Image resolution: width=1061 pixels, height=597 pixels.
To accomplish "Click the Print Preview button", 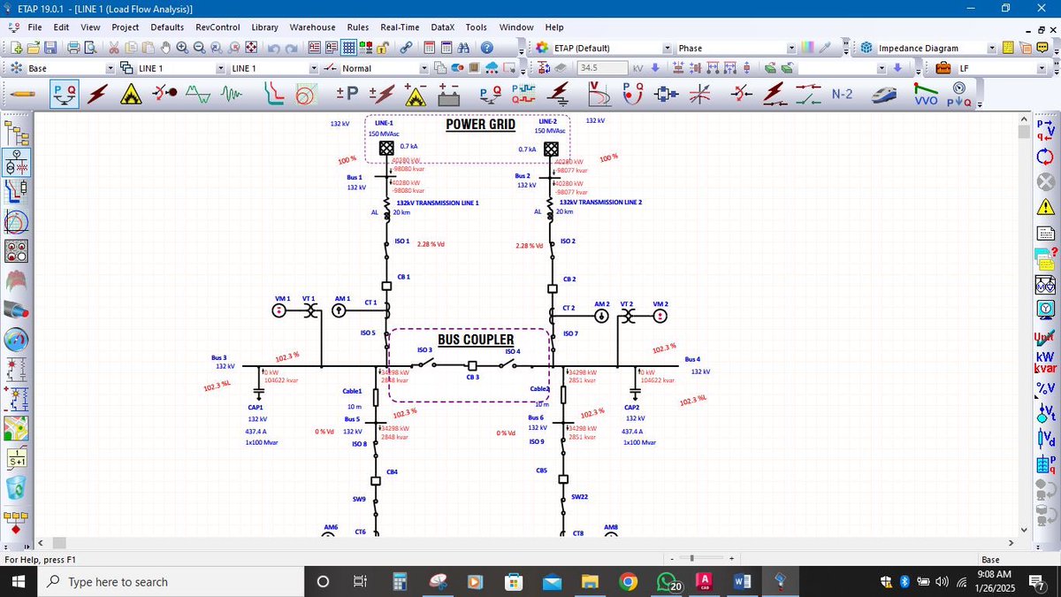I will click(92, 48).
